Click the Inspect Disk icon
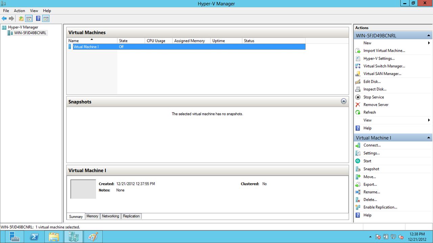433x243 pixels. (x=358, y=89)
